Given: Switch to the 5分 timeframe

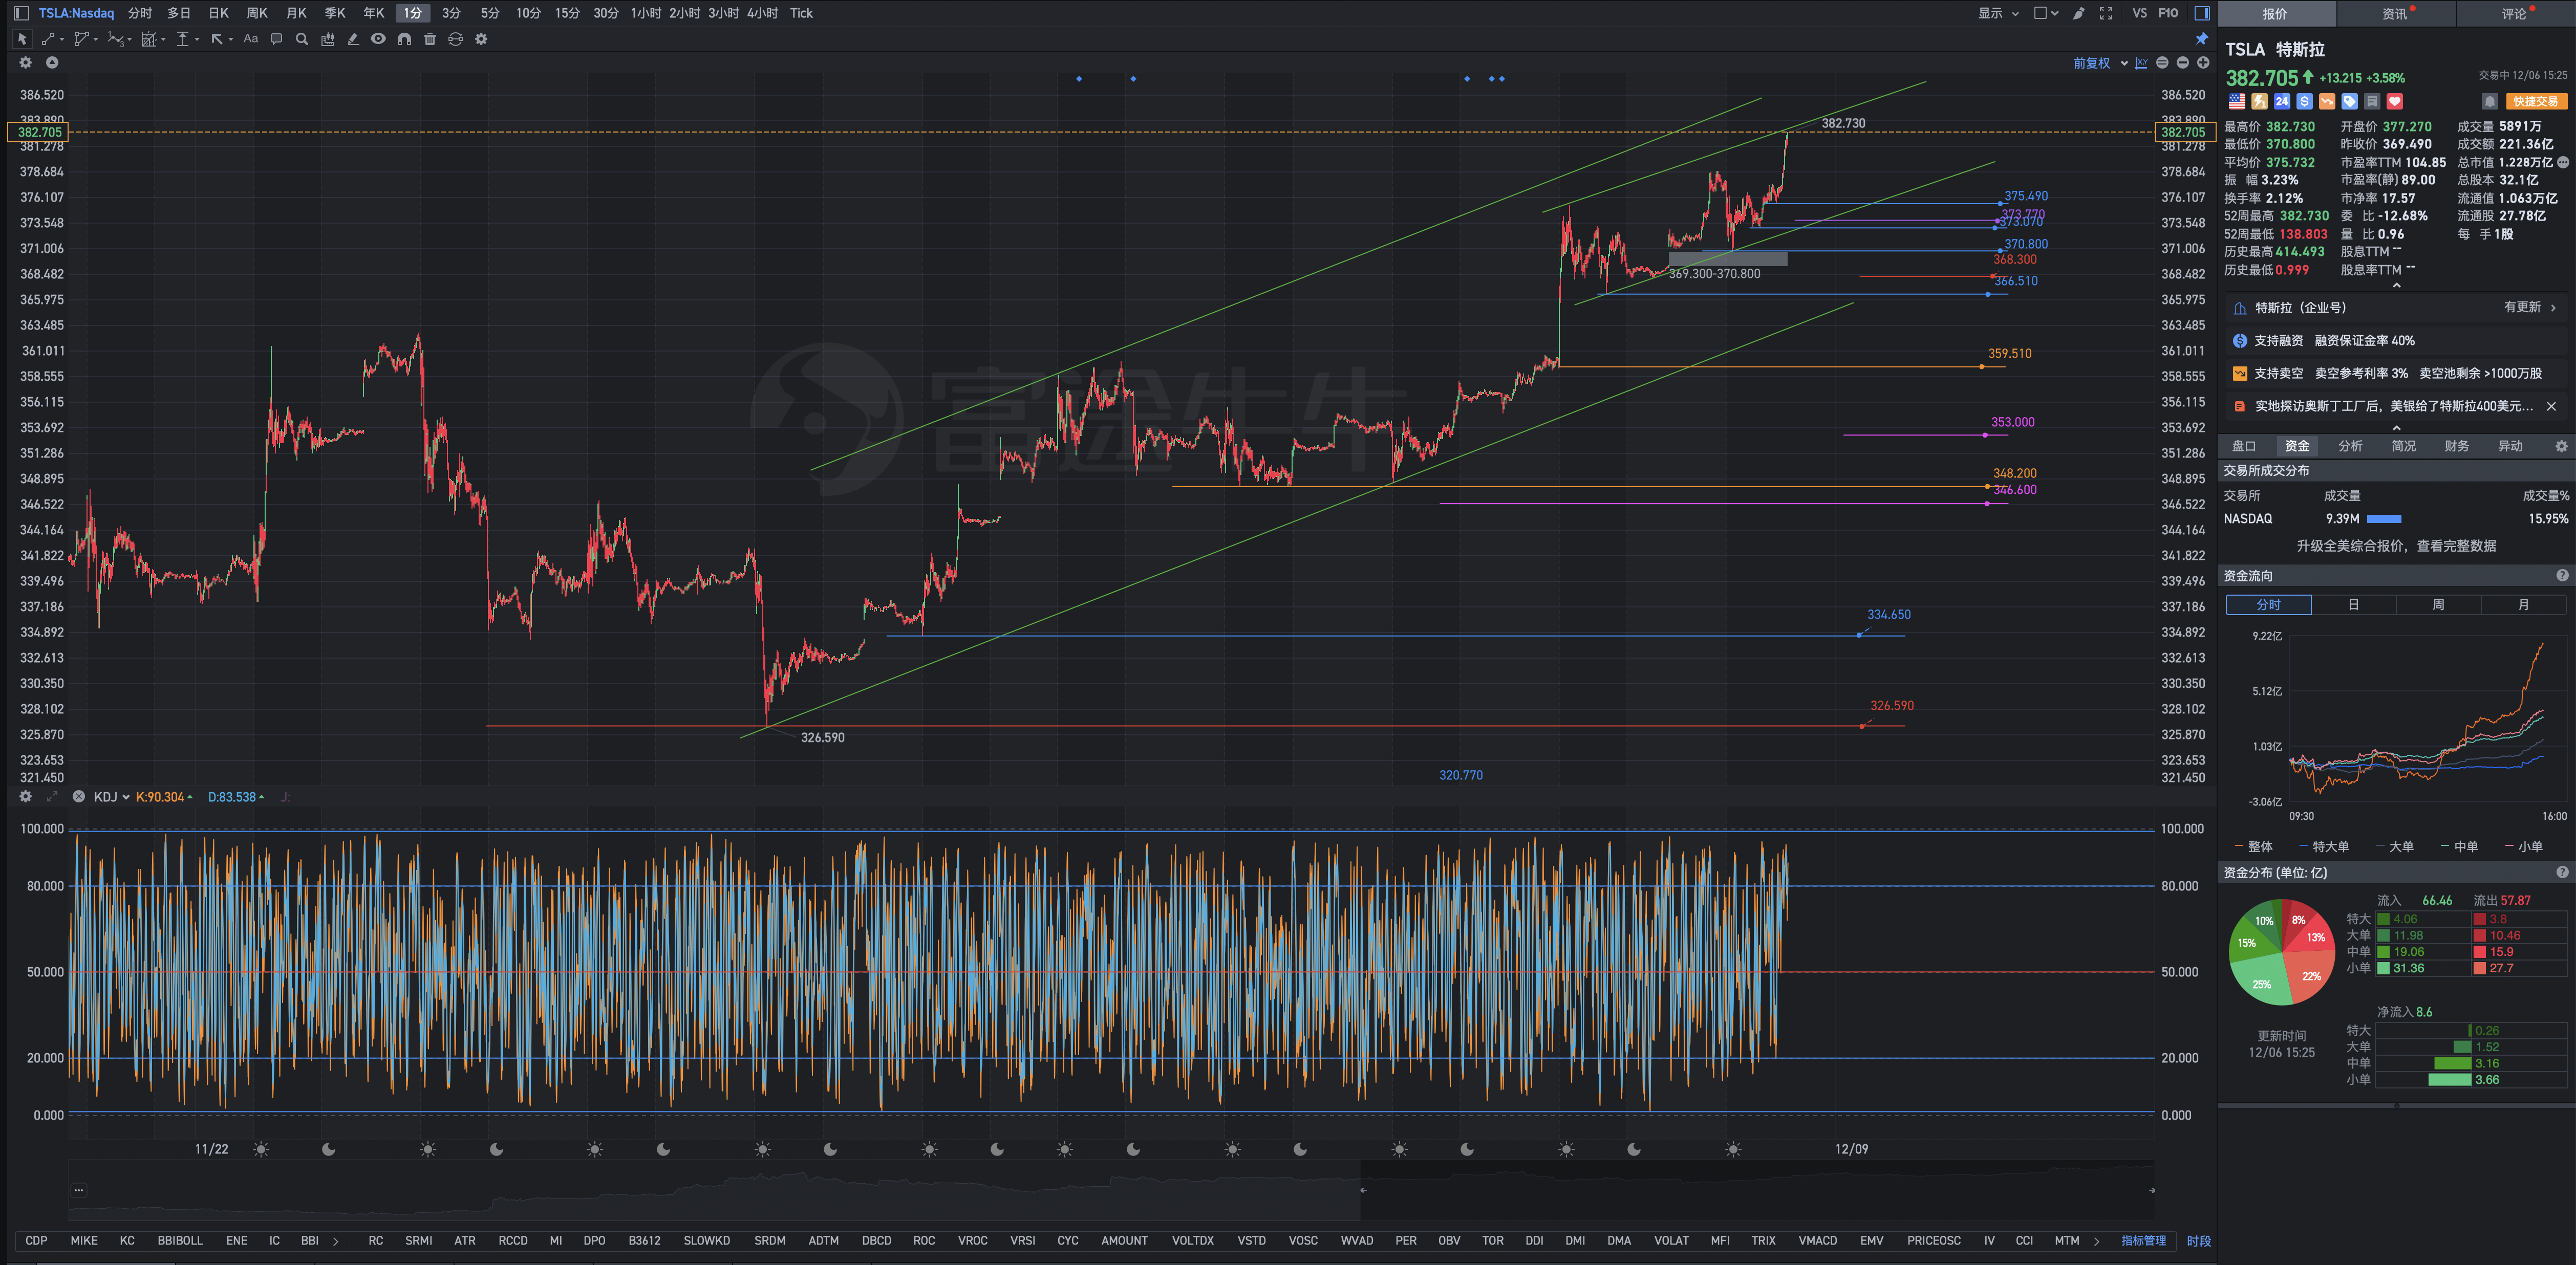Looking at the screenshot, I should pos(489,13).
